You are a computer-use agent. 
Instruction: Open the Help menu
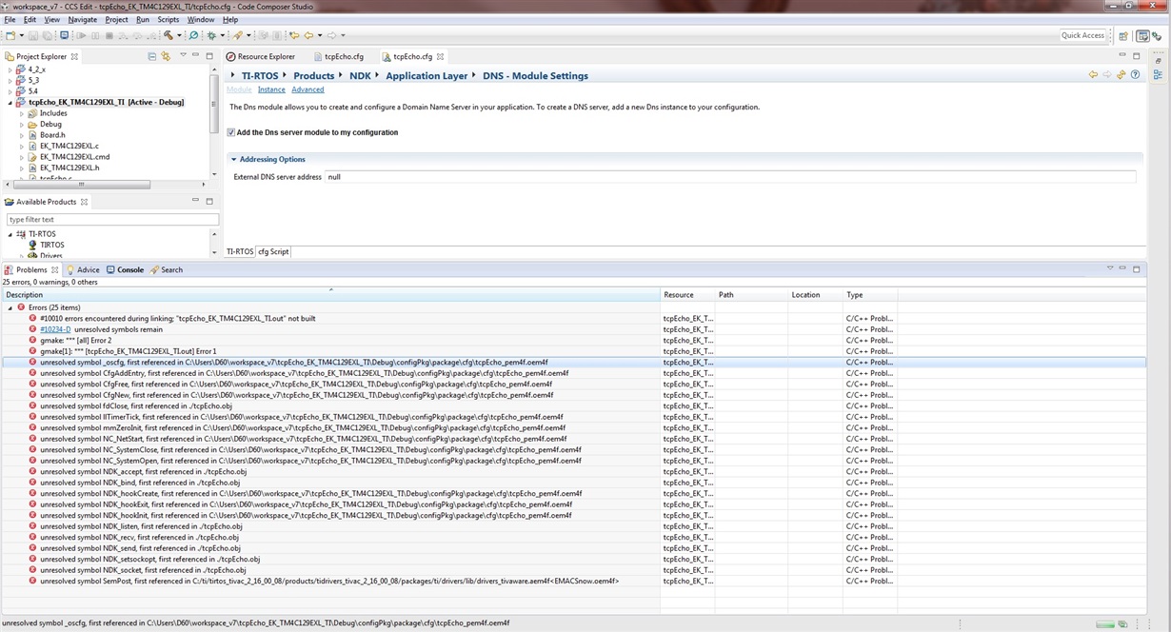point(230,19)
